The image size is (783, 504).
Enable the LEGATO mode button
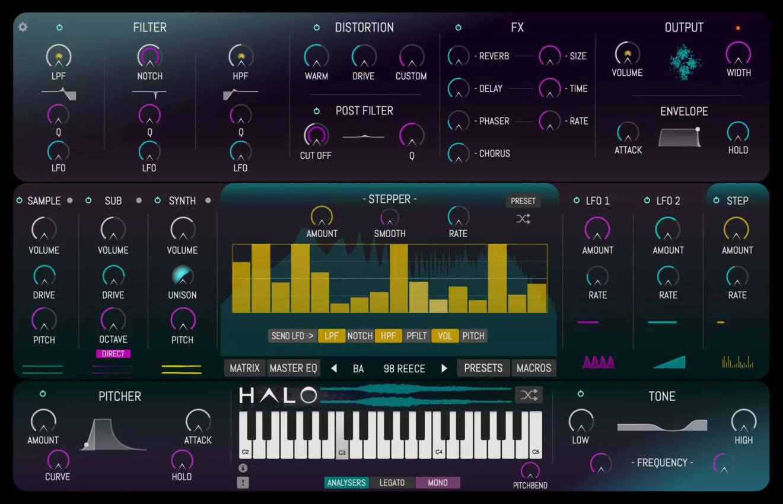(x=391, y=483)
